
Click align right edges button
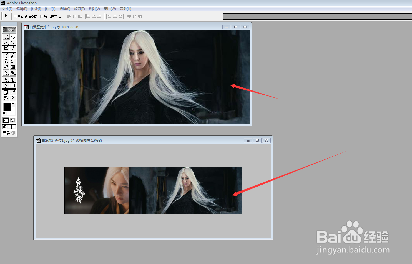tap(99, 16)
